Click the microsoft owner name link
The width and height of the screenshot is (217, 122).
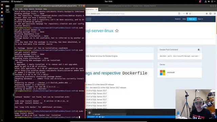click(171, 73)
